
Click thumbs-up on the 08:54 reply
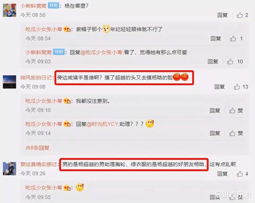pos(233,39)
